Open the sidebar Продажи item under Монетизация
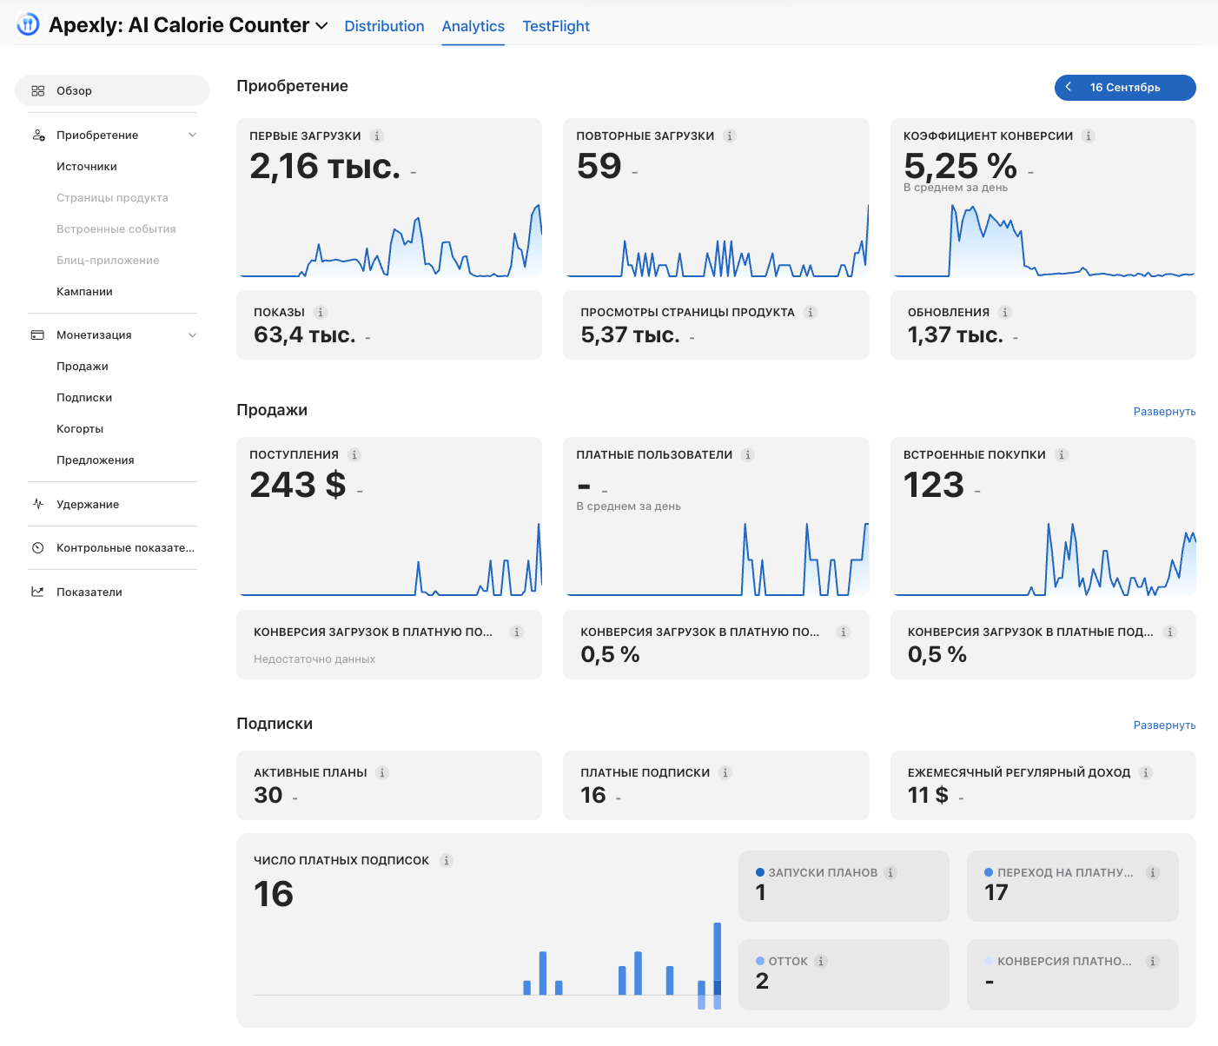 (83, 366)
